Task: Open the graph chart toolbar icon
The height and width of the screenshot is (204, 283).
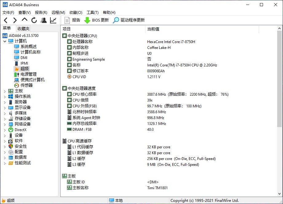Action: tap(53, 20)
